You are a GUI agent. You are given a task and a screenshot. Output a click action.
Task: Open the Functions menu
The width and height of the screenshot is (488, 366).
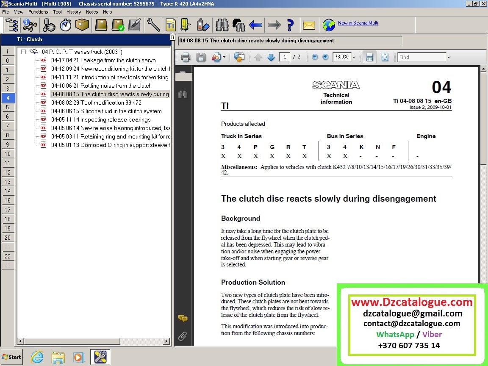point(38,12)
